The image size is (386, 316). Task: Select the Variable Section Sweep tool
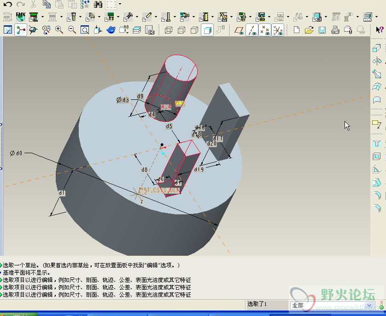click(377, 74)
